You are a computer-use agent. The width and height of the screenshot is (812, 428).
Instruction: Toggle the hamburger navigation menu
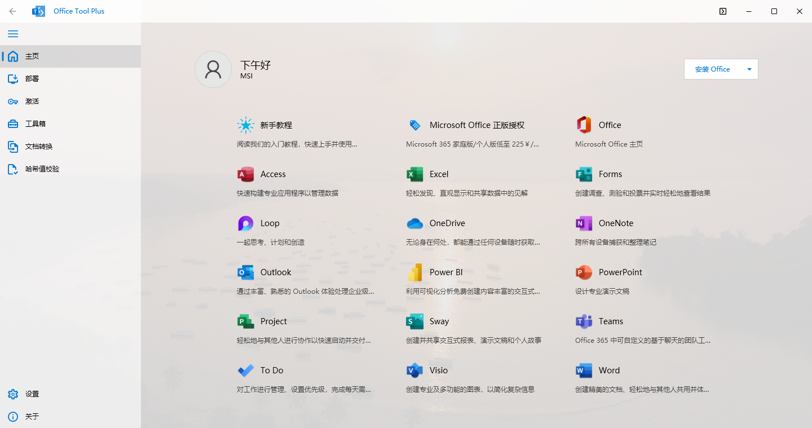pos(13,34)
